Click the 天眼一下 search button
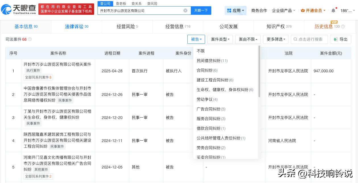The image size is (358, 183). point(200,10)
